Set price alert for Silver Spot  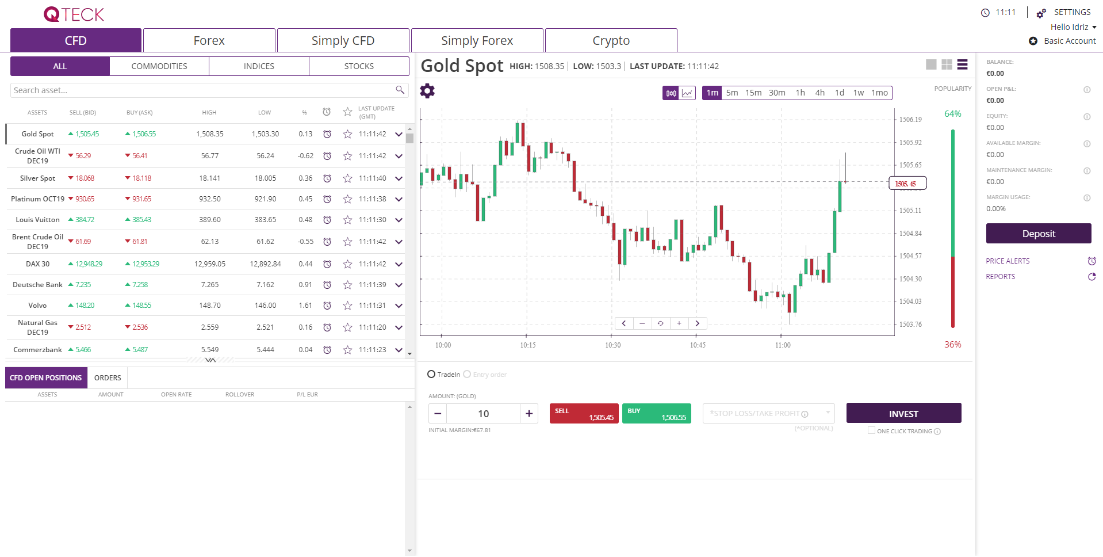327,178
